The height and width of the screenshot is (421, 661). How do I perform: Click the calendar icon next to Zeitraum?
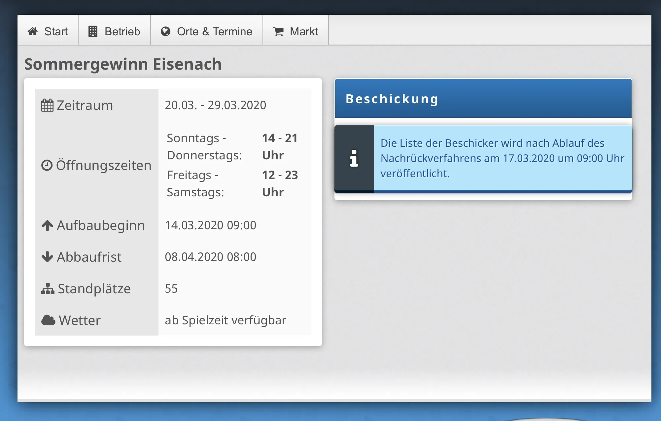click(47, 105)
